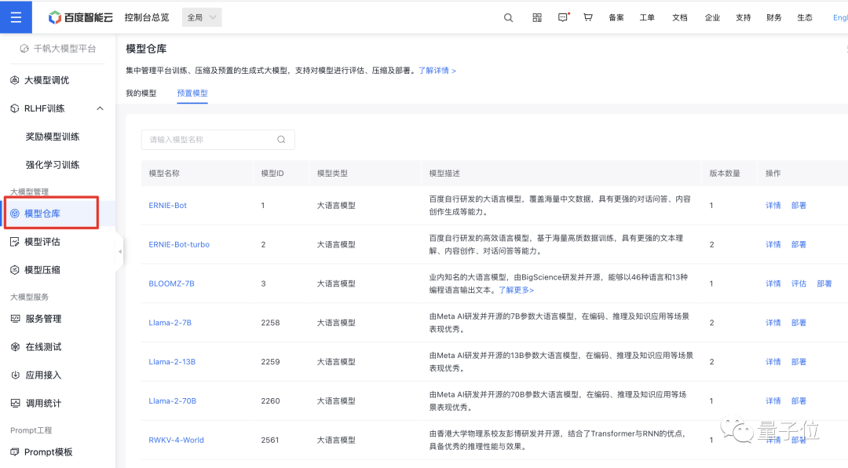Open the products grid icon next to search

537,16
